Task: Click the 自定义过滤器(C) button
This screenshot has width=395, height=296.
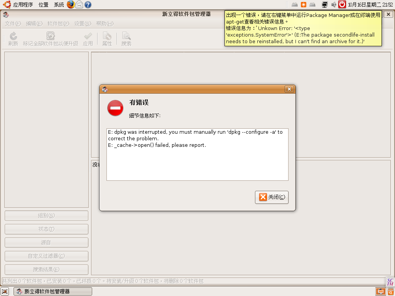Action: (x=46, y=256)
